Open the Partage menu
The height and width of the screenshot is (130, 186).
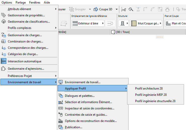pyautogui.click(x=21, y=2)
